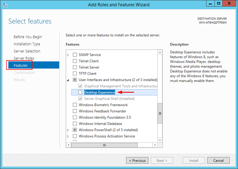Click the wizard icon in the title bar
Image resolution: width=238 pixels, height=169 pixels.
click(x=6, y=5)
